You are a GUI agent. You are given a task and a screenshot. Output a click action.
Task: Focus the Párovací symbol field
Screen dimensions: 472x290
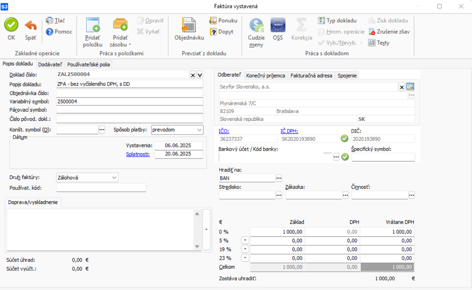[129, 110]
